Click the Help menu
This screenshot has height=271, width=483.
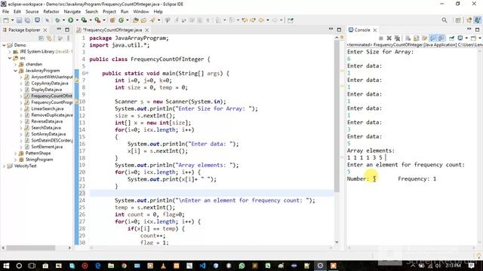[x=158, y=12]
